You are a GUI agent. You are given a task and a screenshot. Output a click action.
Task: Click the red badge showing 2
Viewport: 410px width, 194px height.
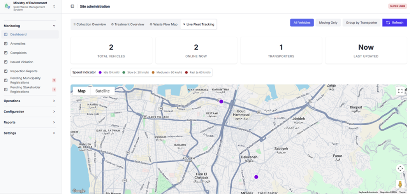[x=54, y=80]
